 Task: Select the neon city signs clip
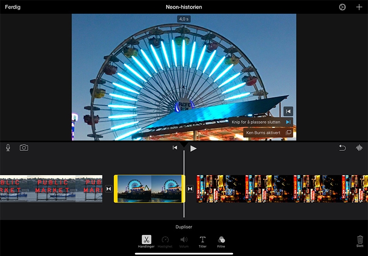[282, 189]
